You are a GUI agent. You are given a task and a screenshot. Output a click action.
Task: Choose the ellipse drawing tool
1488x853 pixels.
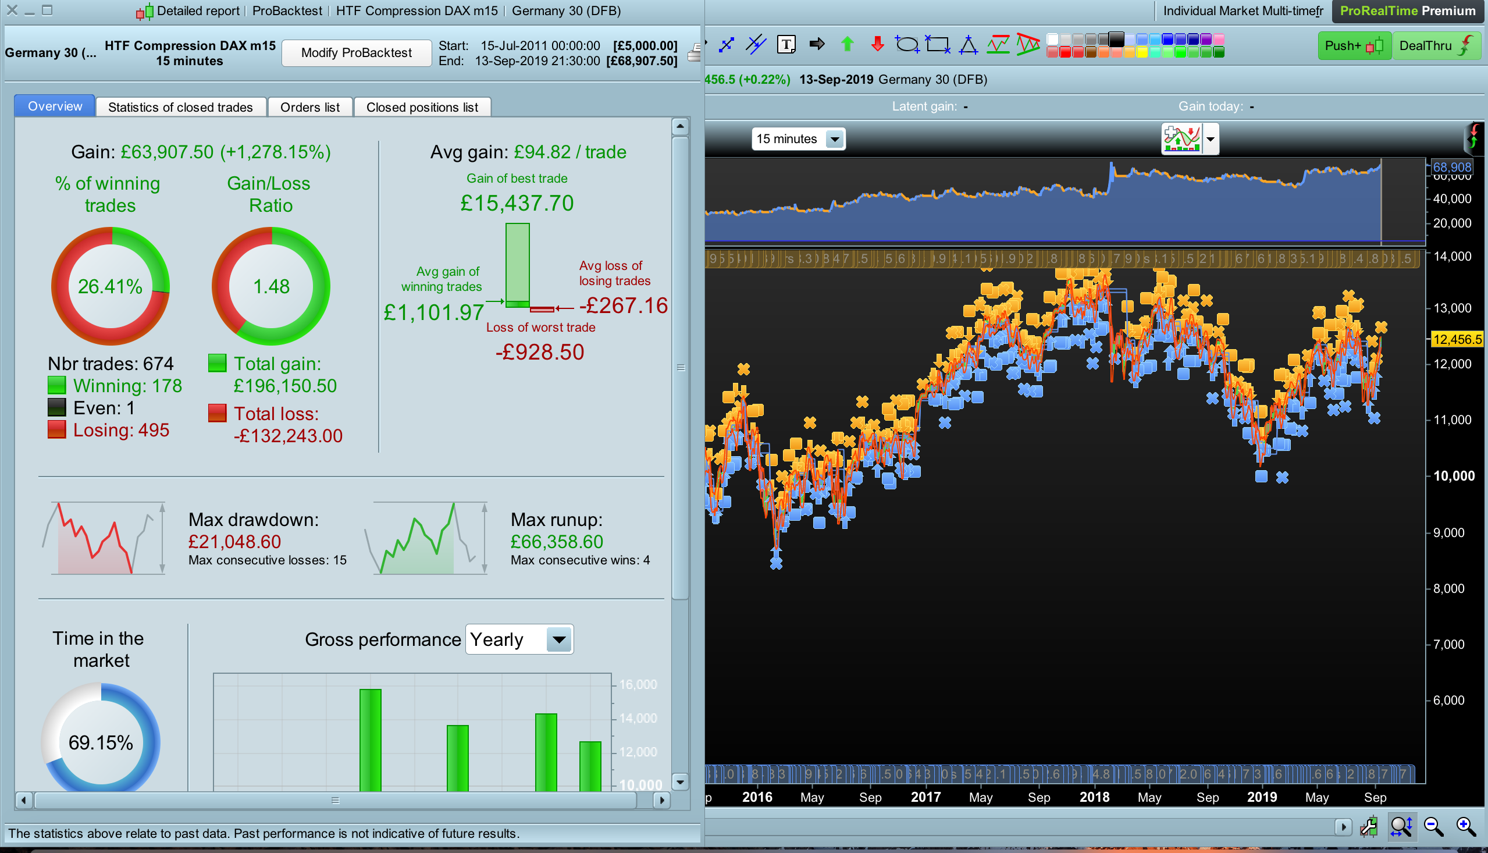pos(907,45)
